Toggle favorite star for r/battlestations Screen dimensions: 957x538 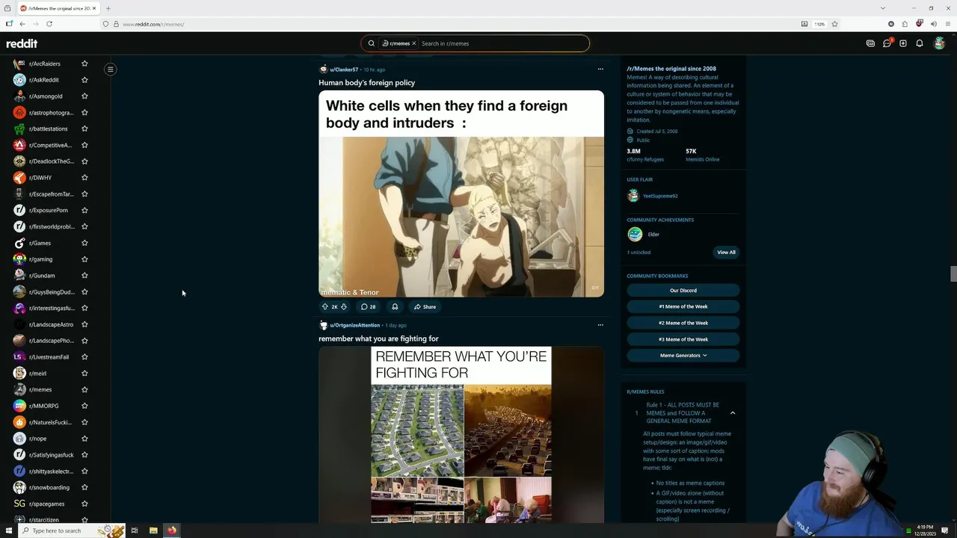point(84,129)
